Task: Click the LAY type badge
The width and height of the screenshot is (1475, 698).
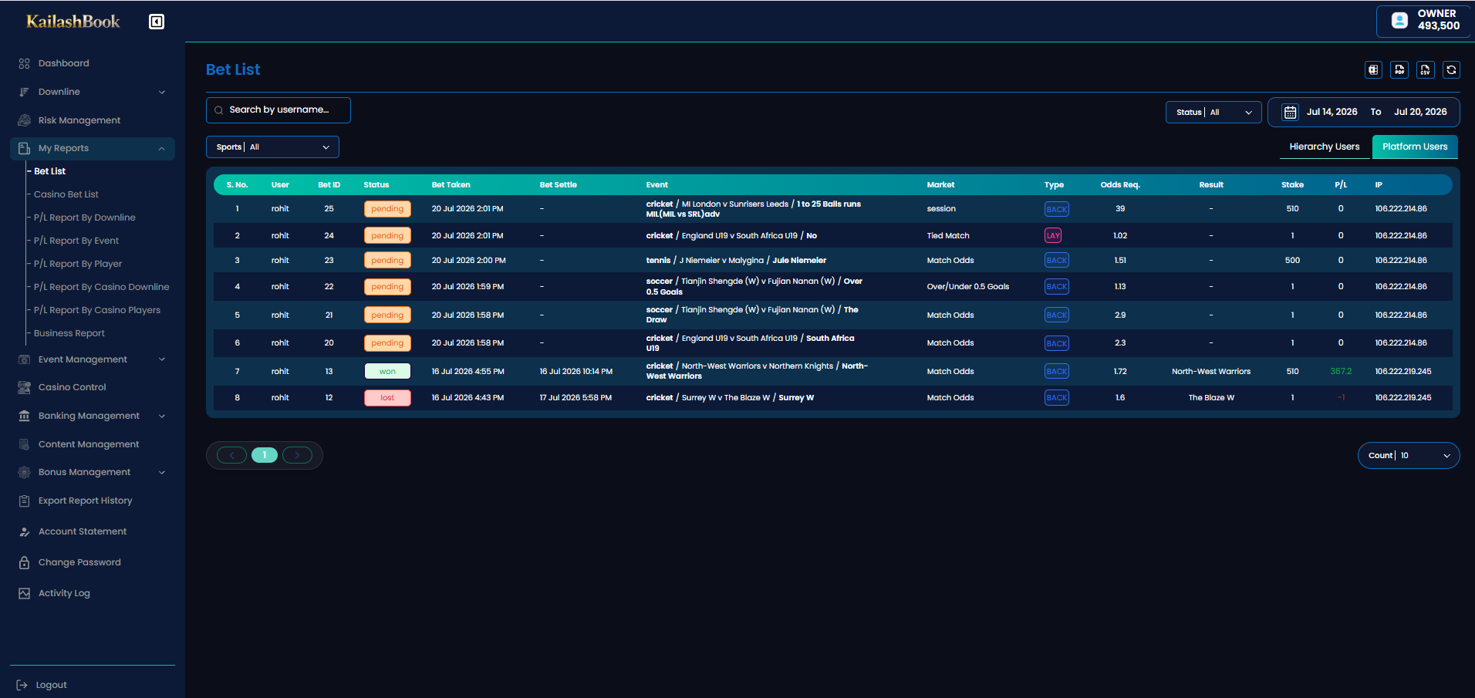Action: [x=1053, y=236]
